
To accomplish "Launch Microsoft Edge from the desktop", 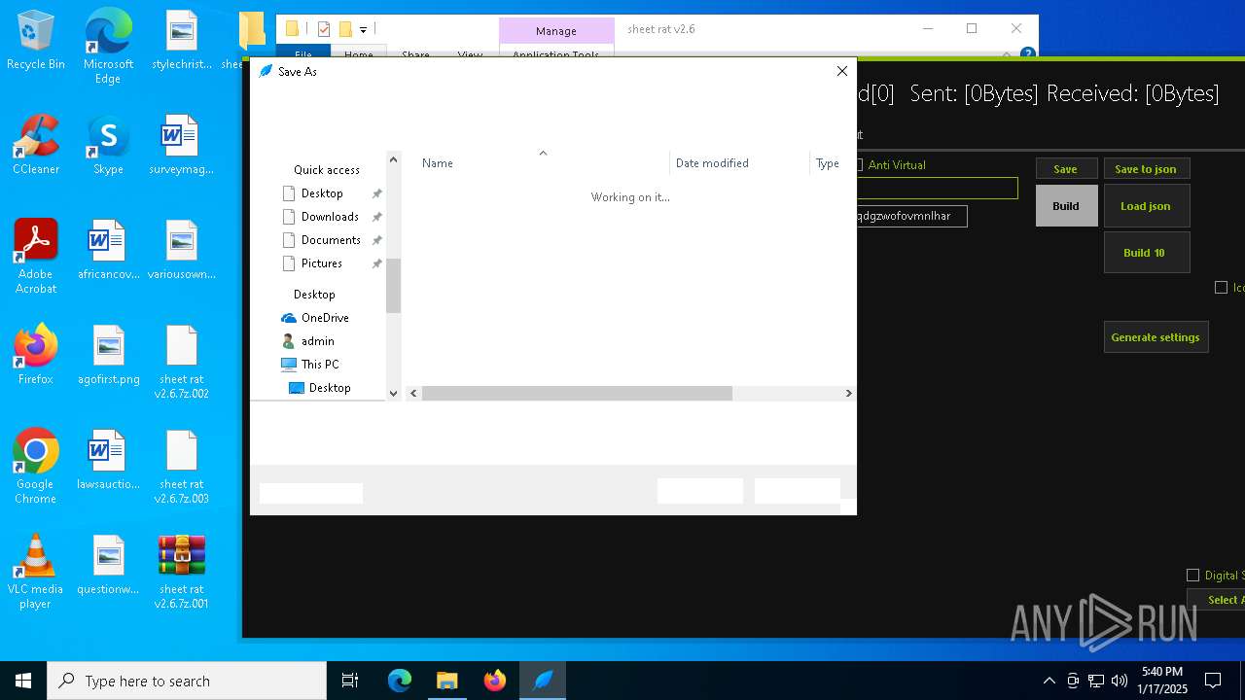I will click(108, 47).
